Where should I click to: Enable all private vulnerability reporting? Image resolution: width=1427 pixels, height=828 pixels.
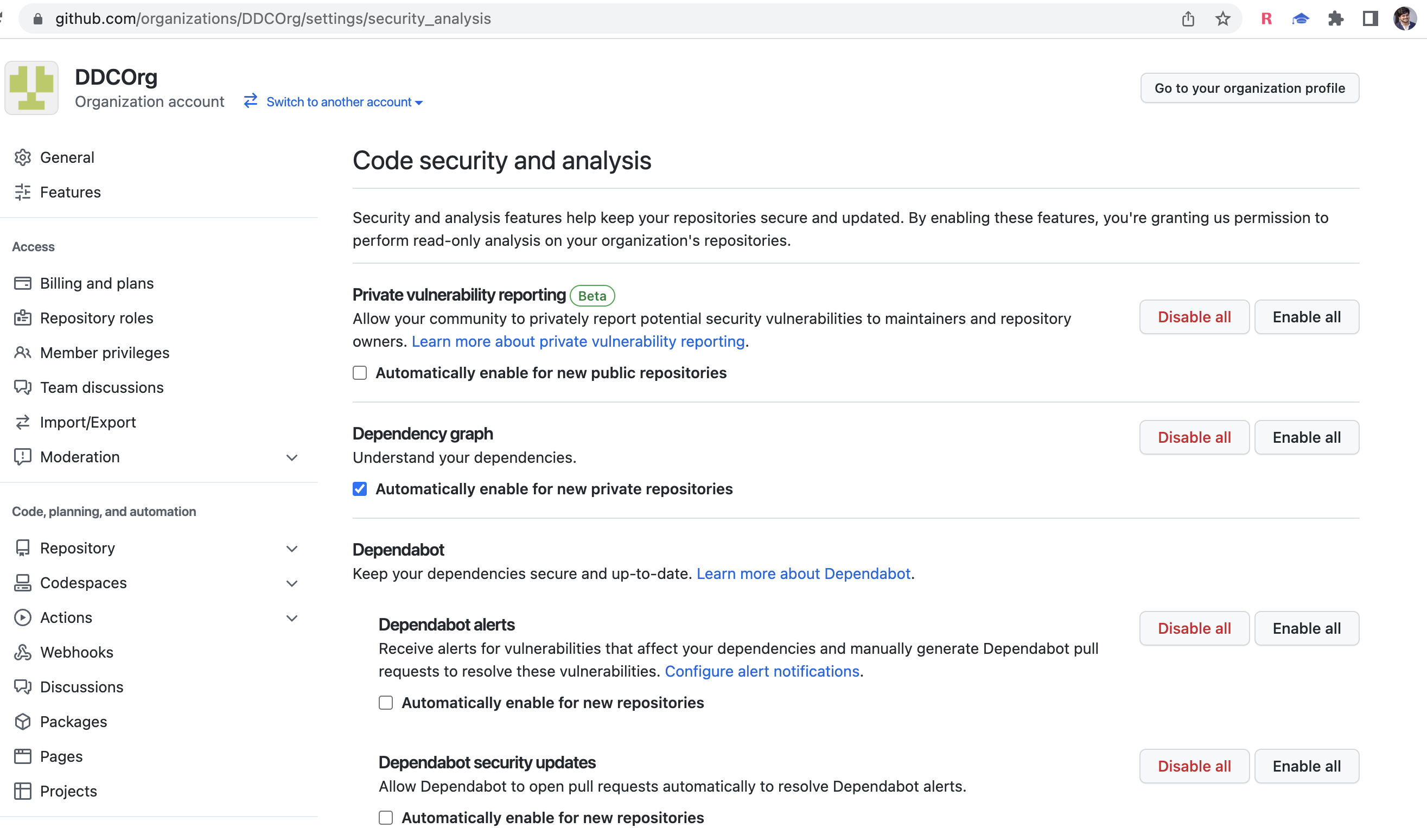tap(1307, 317)
